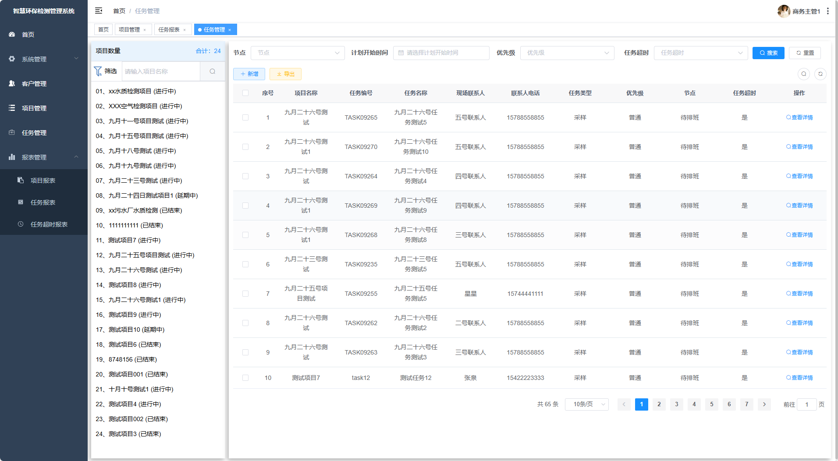
Task: Click the circular search toggle icon above the table
Action: [803, 74]
